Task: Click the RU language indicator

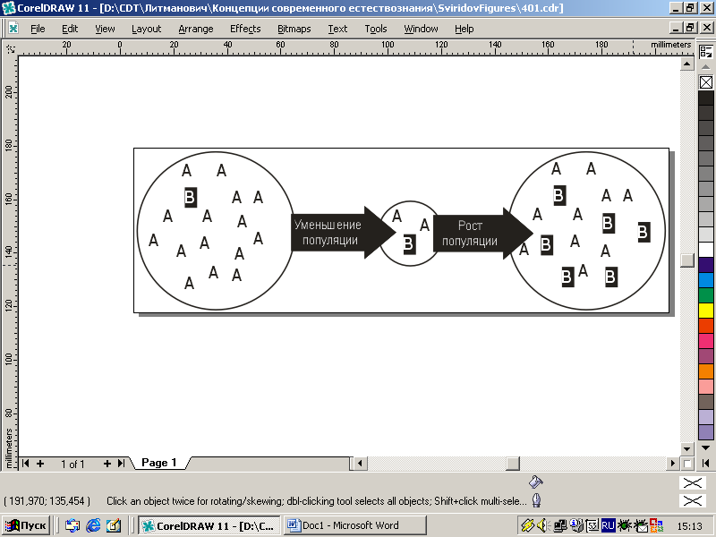Action: pos(609,525)
